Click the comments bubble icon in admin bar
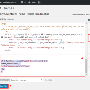The image size is (90, 90). point(22,2)
